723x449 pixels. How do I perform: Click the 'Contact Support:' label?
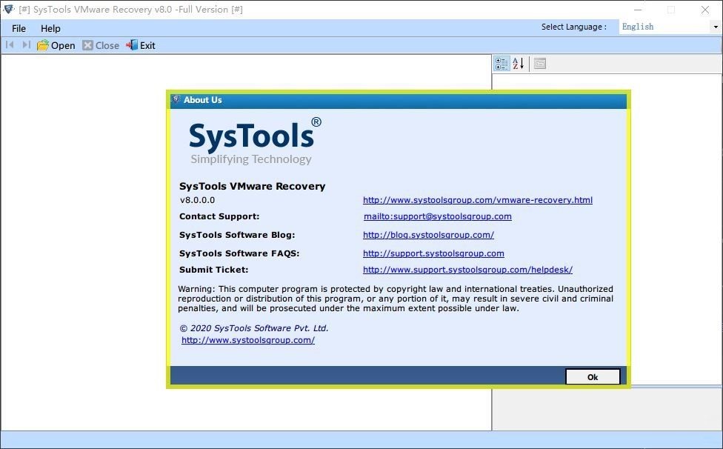[219, 216]
